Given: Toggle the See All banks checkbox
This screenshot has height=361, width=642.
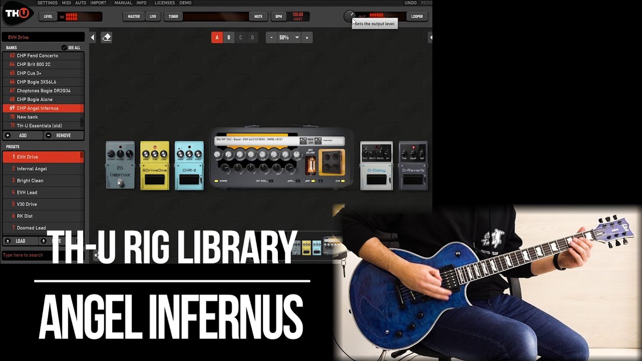Looking at the screenshot, I should 64,48.
